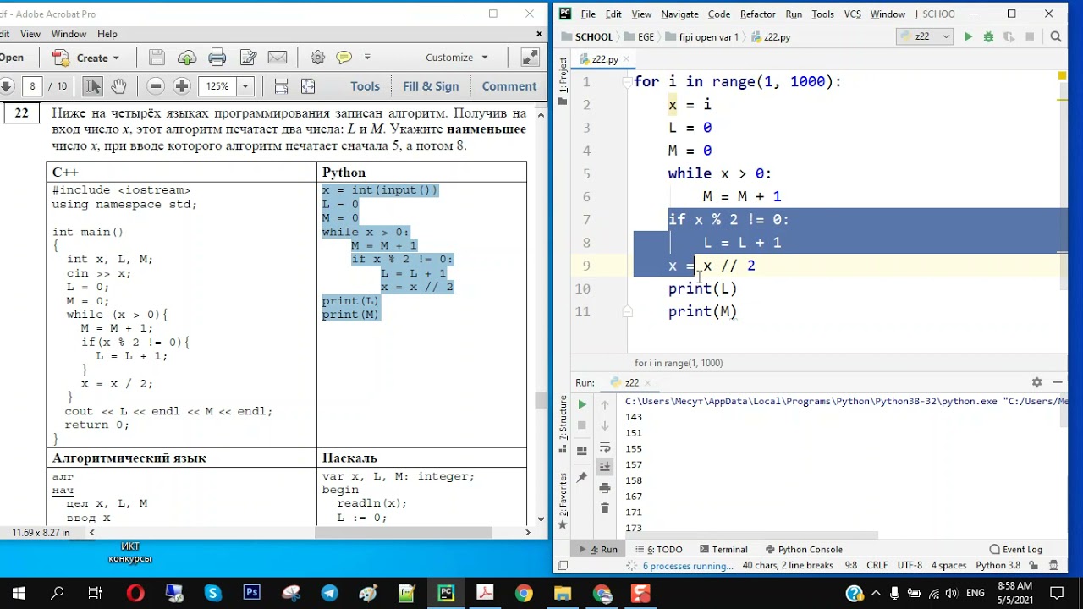Start debugging with the bug icon
Viewport: 1083px width, 609px height.
988,37
